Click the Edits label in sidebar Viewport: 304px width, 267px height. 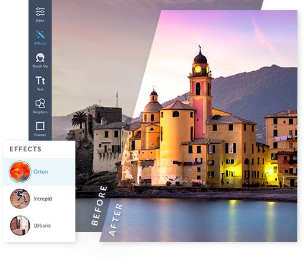tap(40, 21)
